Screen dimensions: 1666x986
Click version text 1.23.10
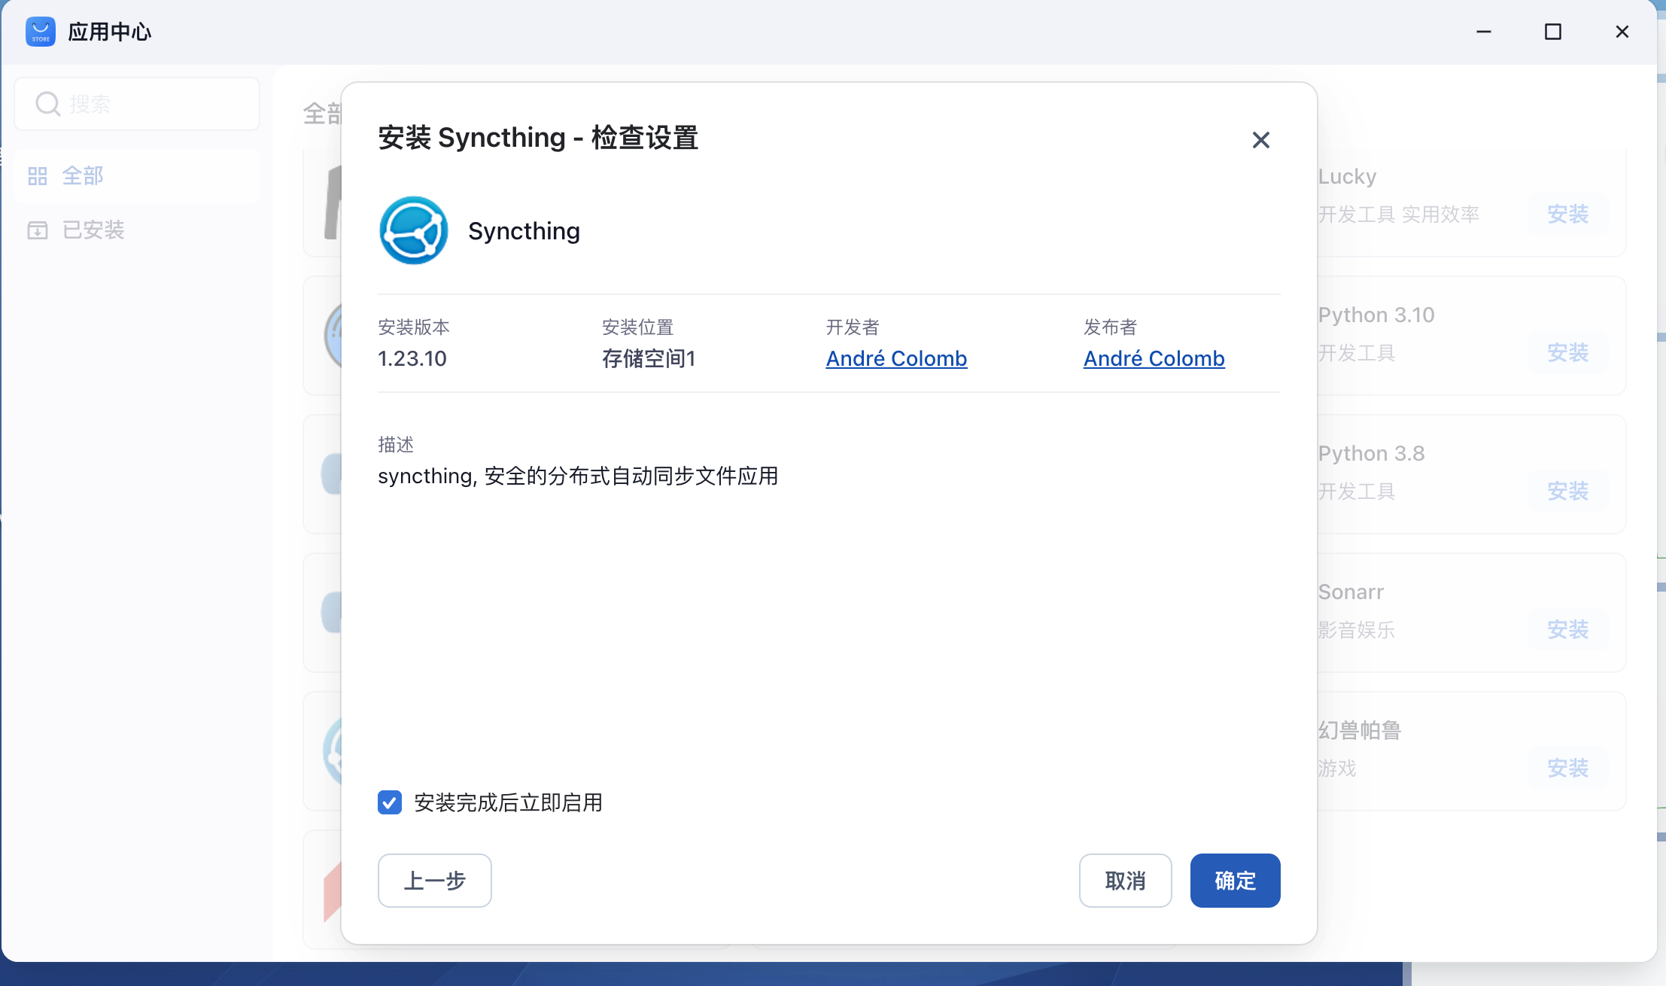[x=412, y=358]
